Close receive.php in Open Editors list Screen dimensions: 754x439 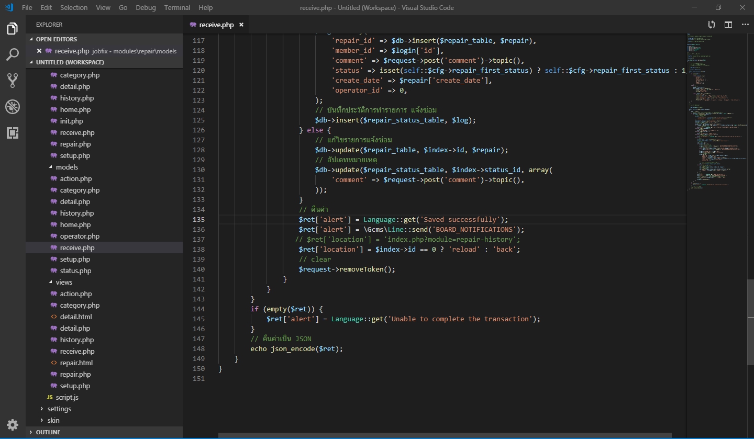pos(39,51)
